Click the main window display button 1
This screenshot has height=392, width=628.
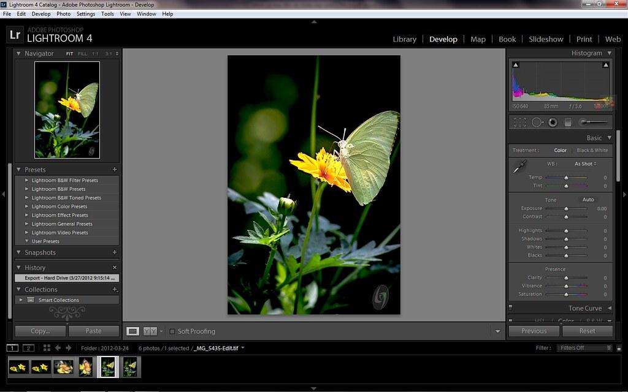(x=12, y=348)
